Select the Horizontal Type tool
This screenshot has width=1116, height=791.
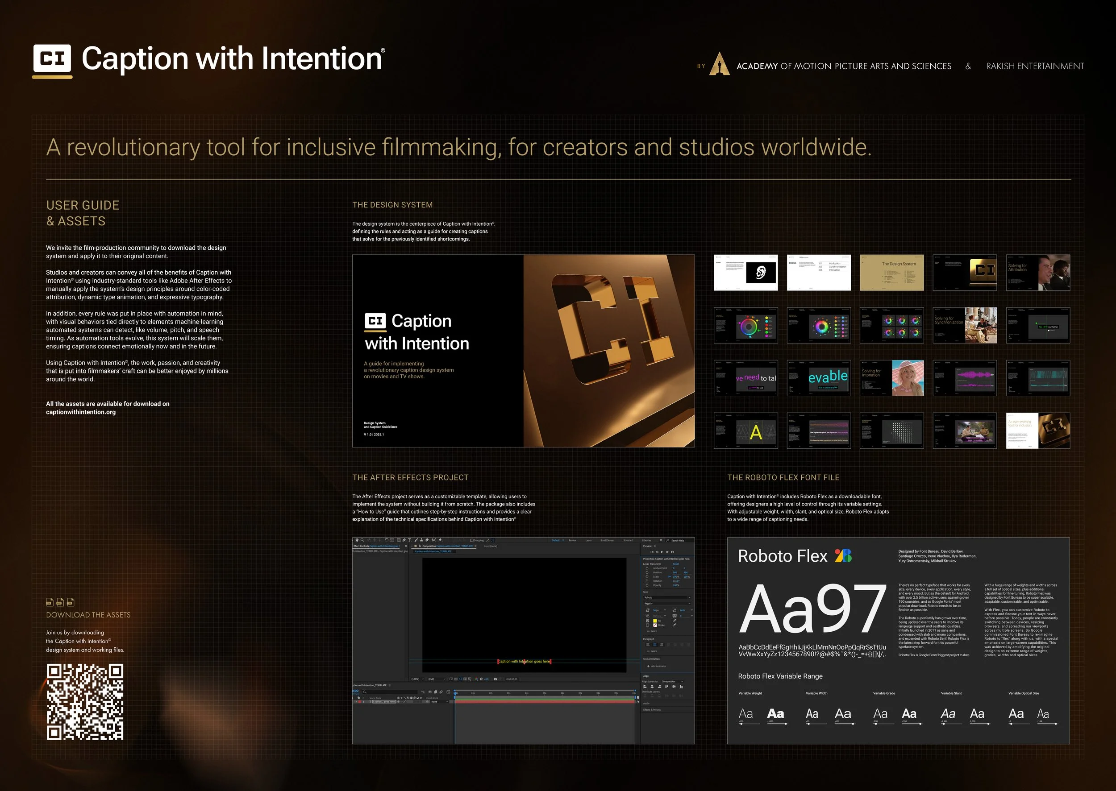[x=409, y=540]
